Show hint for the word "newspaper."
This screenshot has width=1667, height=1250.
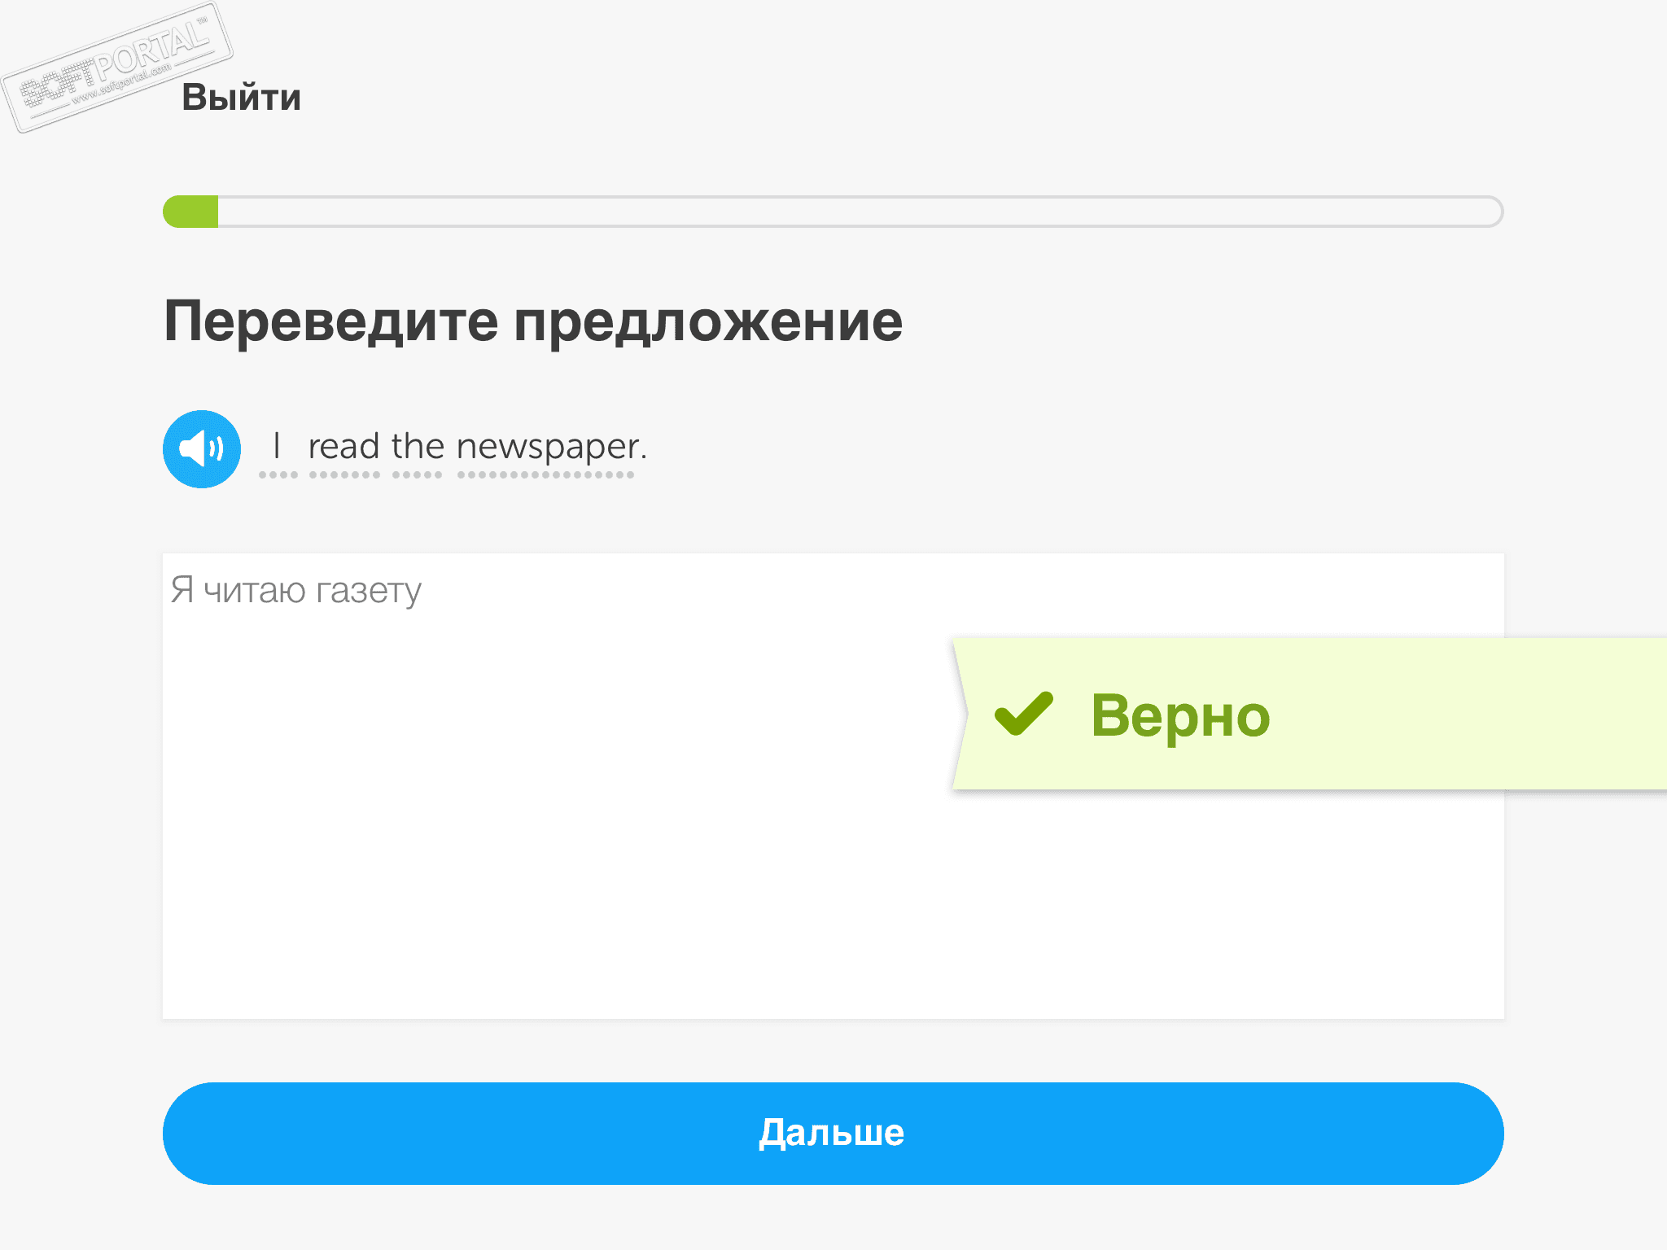(551, 447)
